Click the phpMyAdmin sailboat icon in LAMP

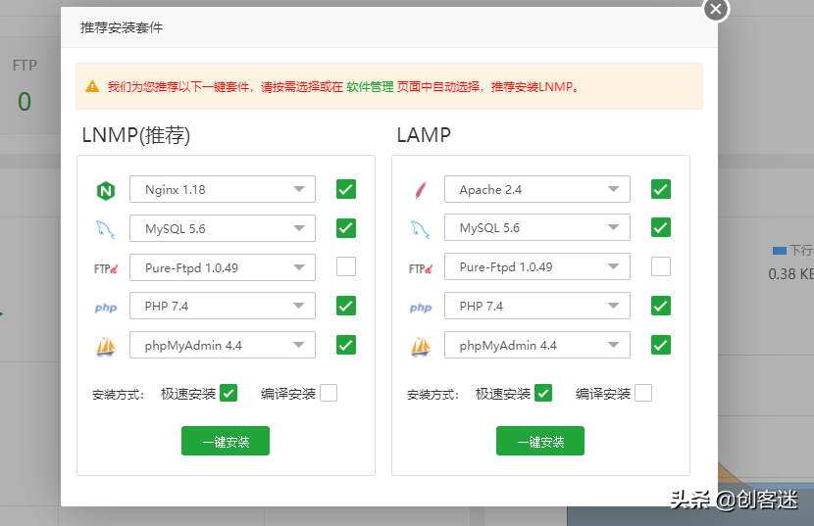[420, 346]
